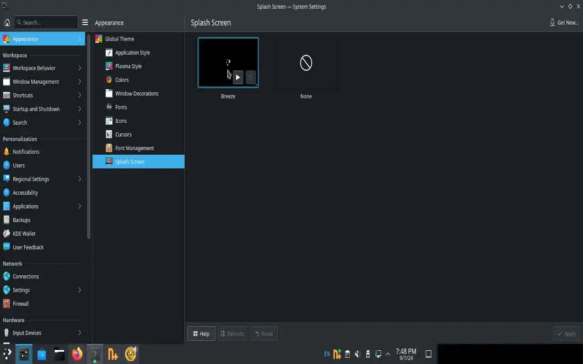Open the Application Style page
583x364 pixels.
(138, 53)
